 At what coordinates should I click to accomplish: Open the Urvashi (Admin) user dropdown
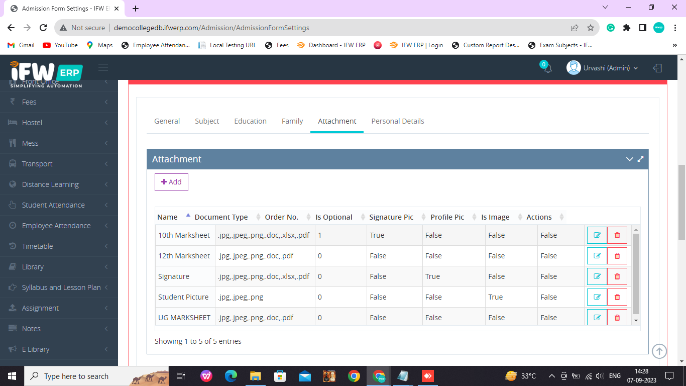(602, 68)
